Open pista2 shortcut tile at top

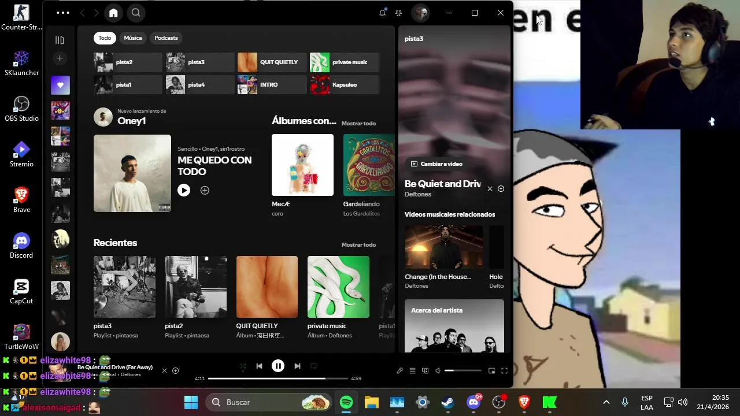click(128, 62)
